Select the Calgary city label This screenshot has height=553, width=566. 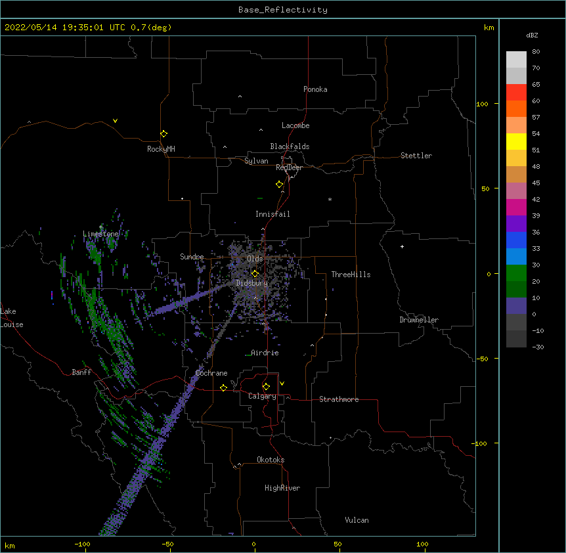pos(262,396)
